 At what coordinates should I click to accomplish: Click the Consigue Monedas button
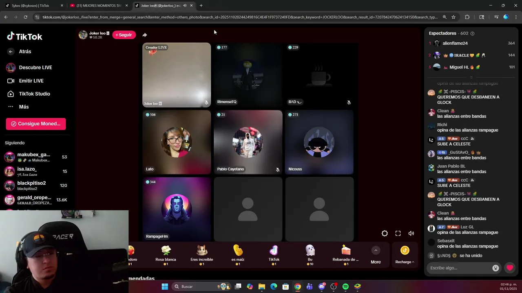36,124
